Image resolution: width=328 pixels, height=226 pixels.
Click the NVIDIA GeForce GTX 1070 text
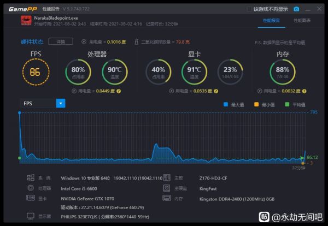pos(87,199)
